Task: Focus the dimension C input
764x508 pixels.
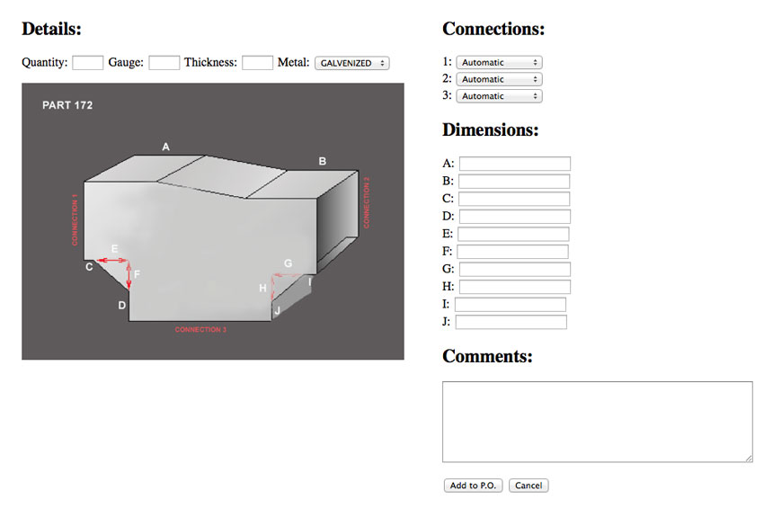Action: coord(513,199)
